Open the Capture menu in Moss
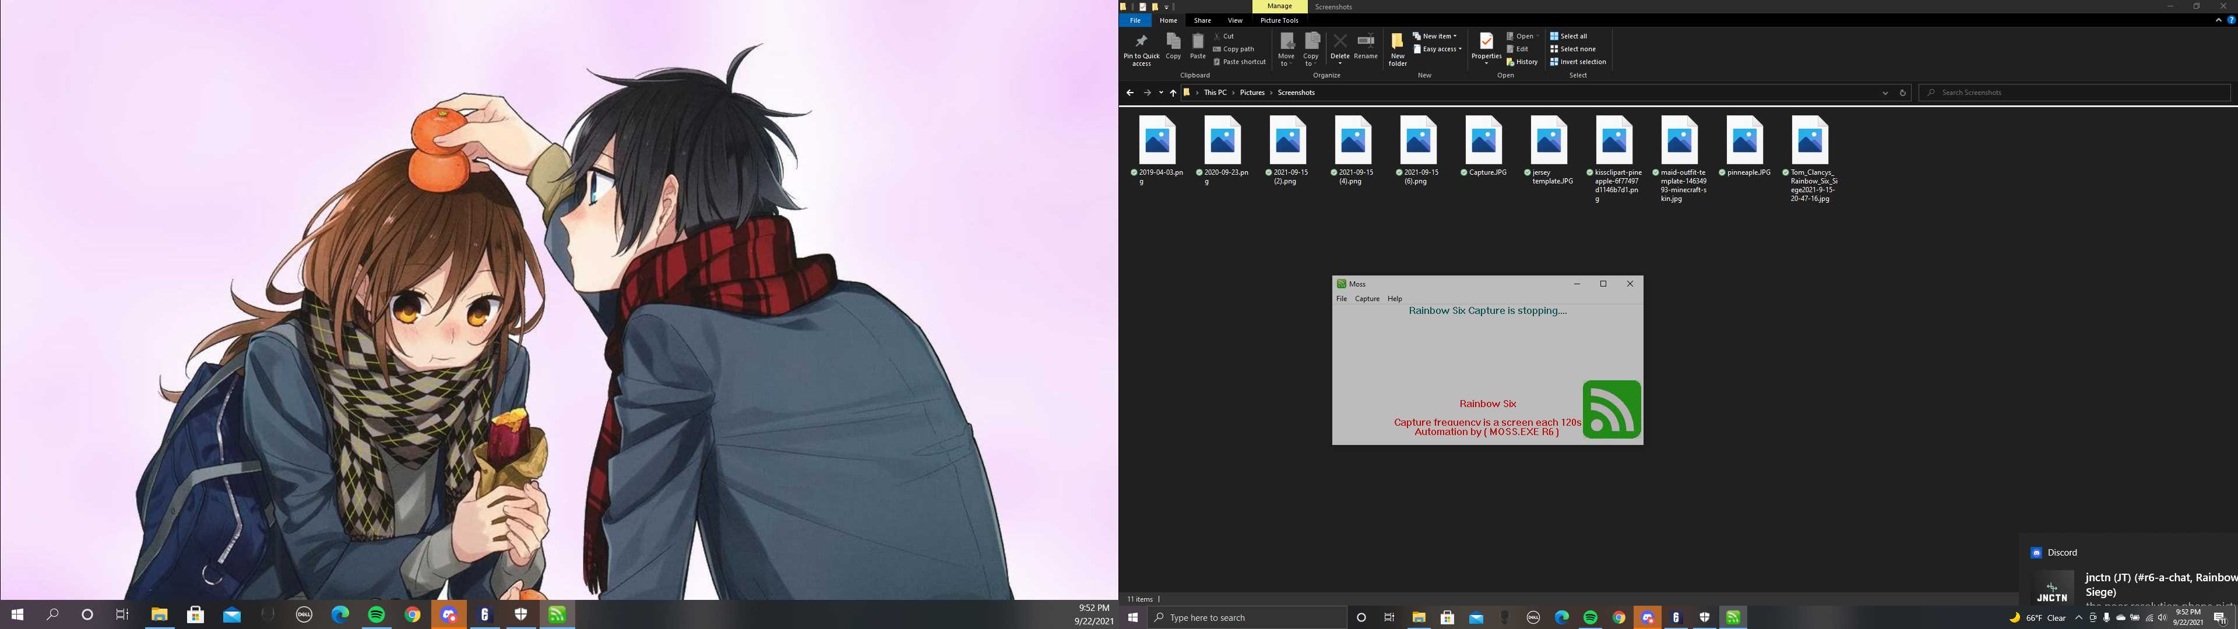 click(x=1367, y=299)
